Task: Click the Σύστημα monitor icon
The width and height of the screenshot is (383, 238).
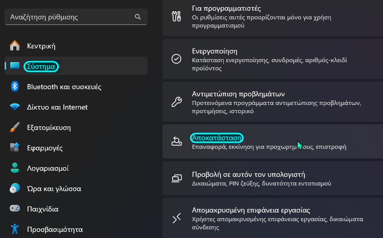Action: [15, 66]
